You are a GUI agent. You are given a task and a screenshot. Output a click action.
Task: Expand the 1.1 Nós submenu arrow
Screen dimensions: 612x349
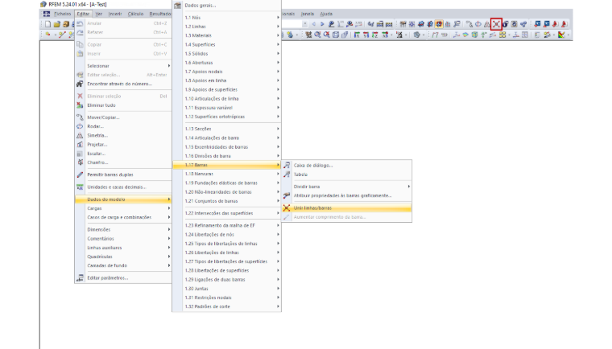pos(279,18)
